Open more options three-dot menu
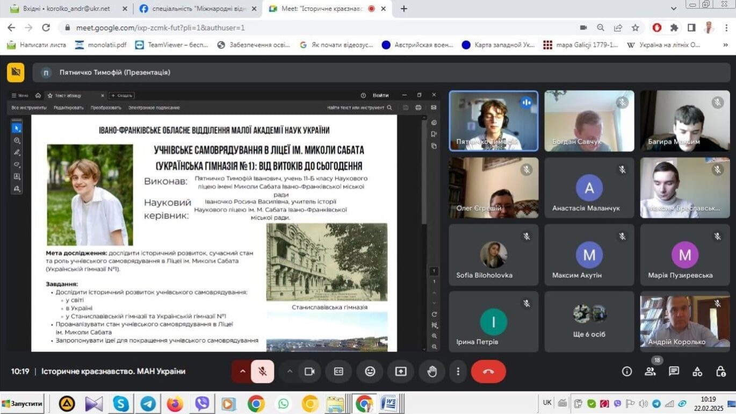The width and height of the screenshot is (736, 414). coord(458,372)
